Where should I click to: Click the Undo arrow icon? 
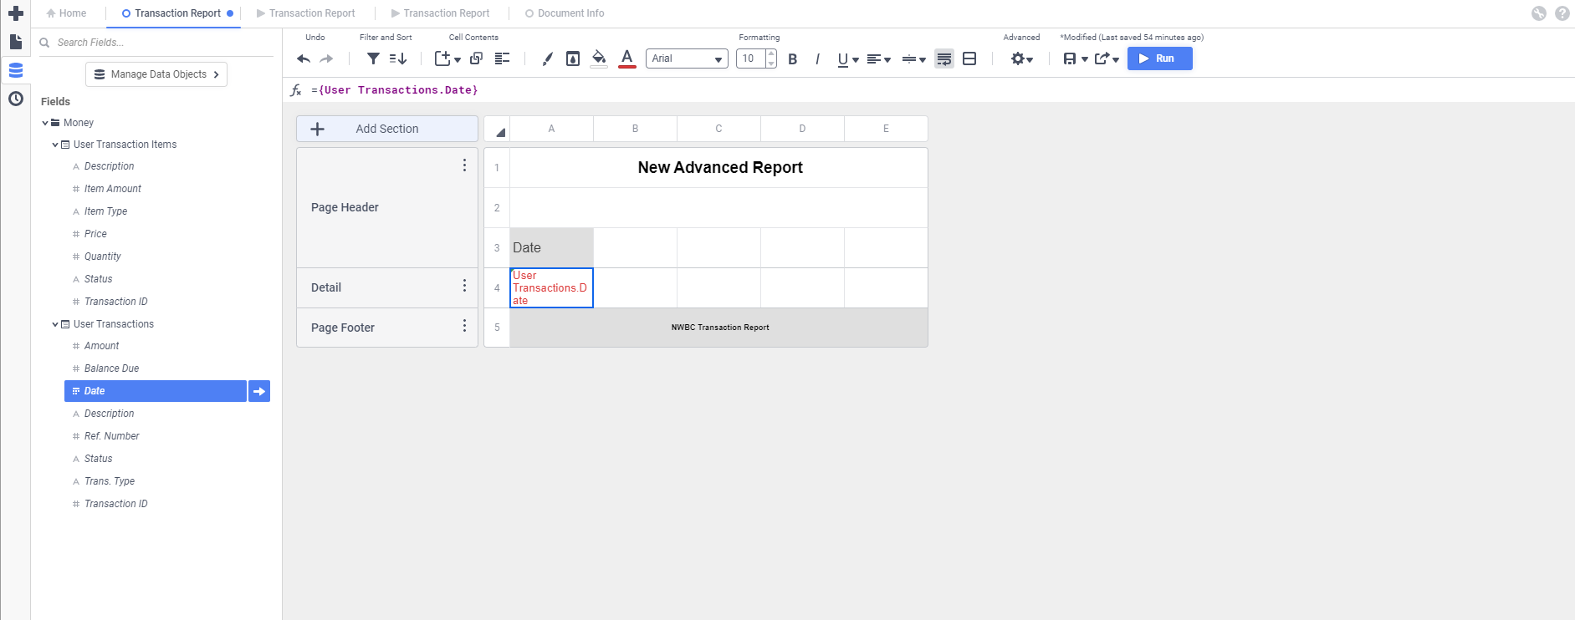pyautogui.click(x=304, y=58)
